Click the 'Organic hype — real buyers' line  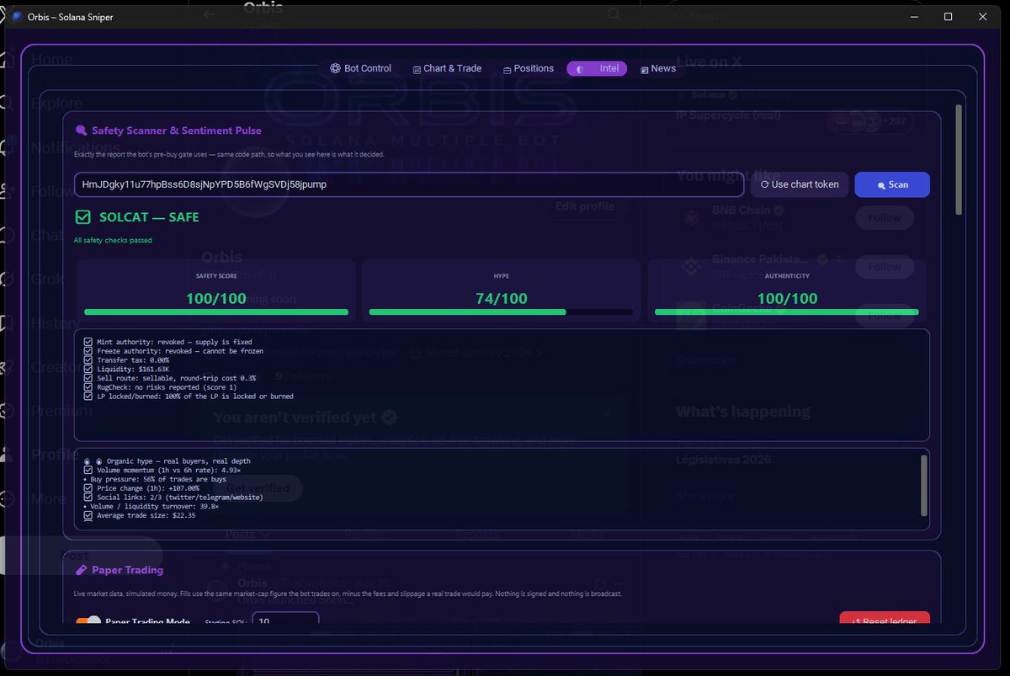(167, 461)
